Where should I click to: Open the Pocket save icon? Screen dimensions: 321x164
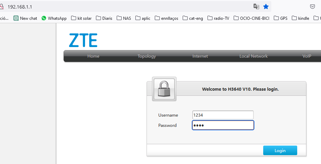pos(312,6)
